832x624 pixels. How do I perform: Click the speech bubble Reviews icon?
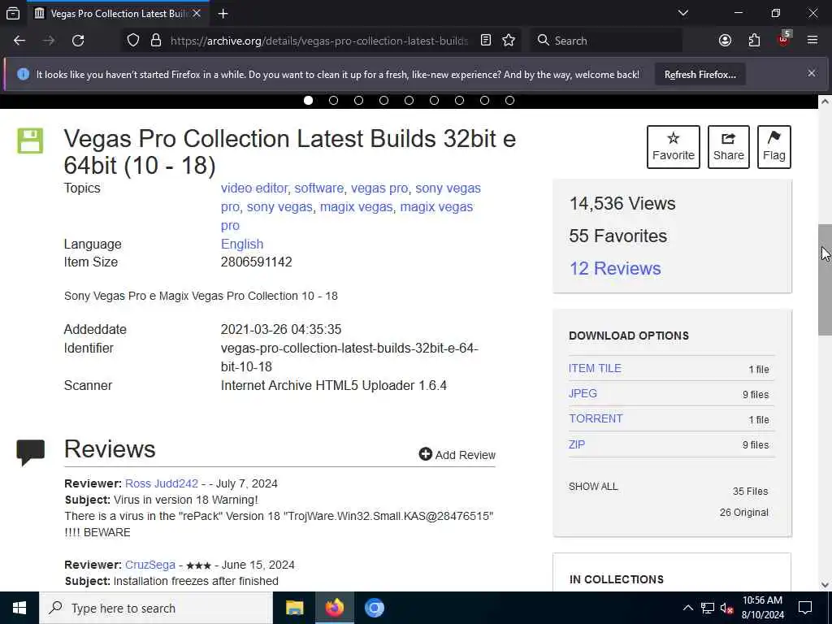pos(30,453)
